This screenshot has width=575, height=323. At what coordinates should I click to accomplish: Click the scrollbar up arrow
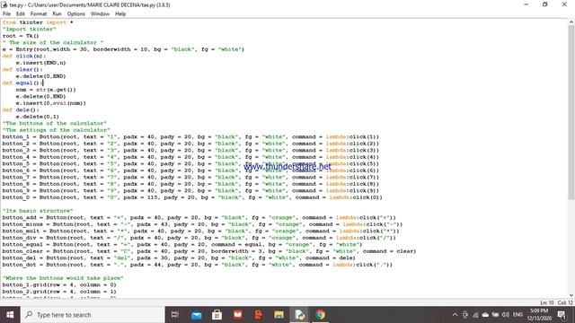571,22
